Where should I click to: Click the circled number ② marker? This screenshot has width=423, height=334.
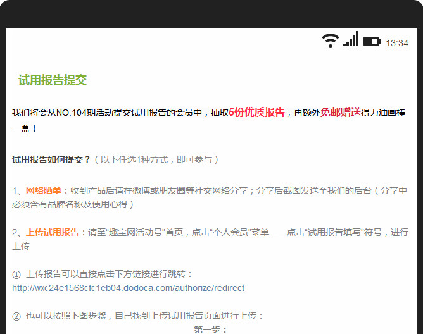pyautogui.click(x=16, y=316)
